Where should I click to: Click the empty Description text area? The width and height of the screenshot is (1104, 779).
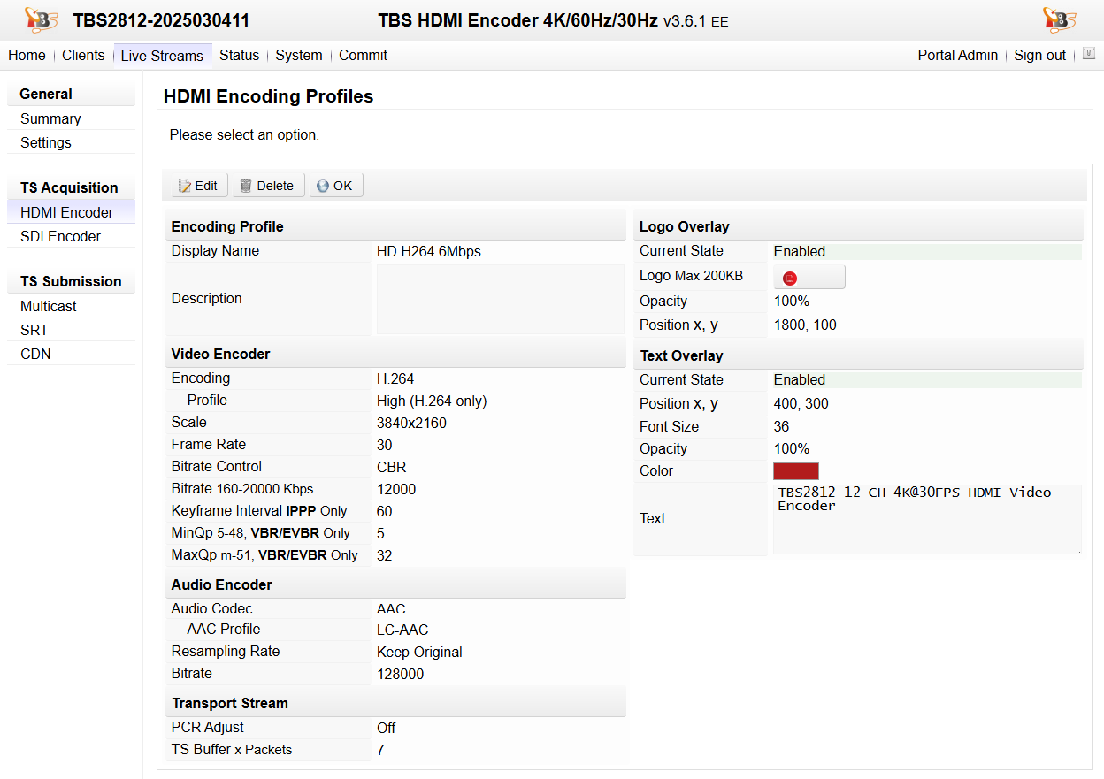500,299
